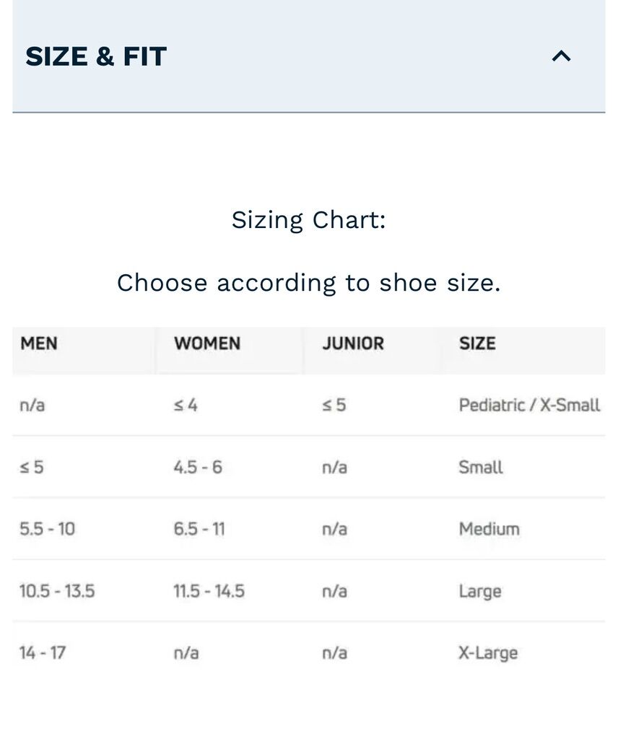Select the Pediatric / X-Small size cell

click(x=529, y=406)
